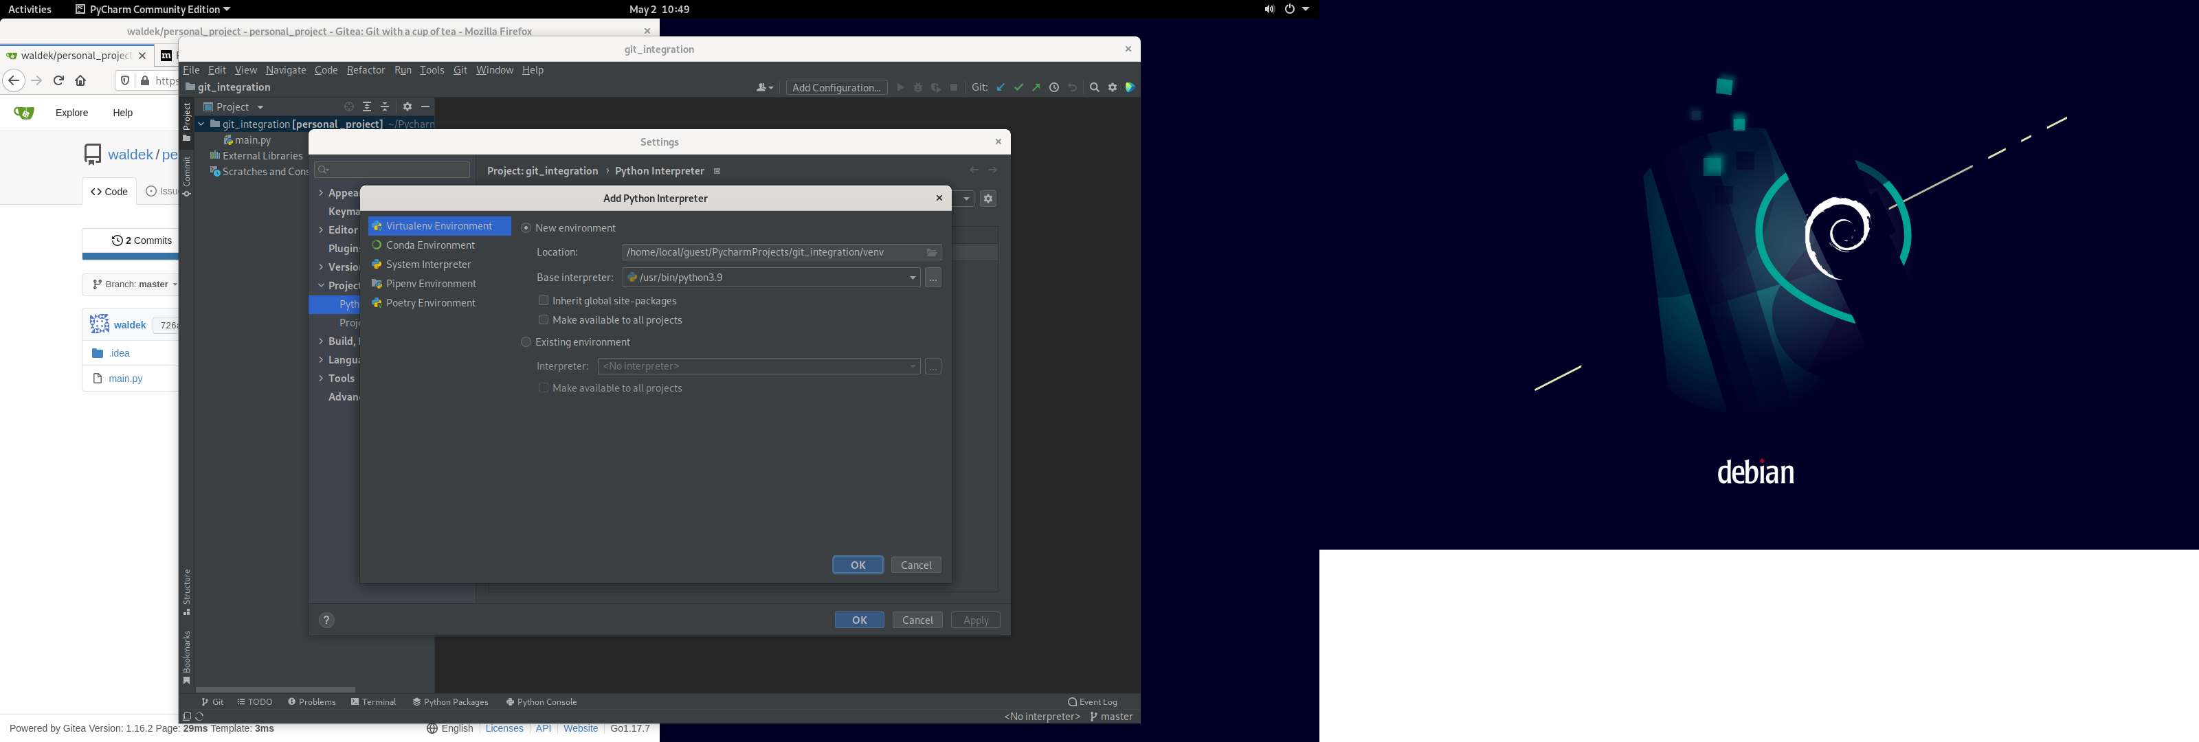The height and width of the screenshot is (742, 2199).
Task: Select Existing environment radio button
Action: 526,342
